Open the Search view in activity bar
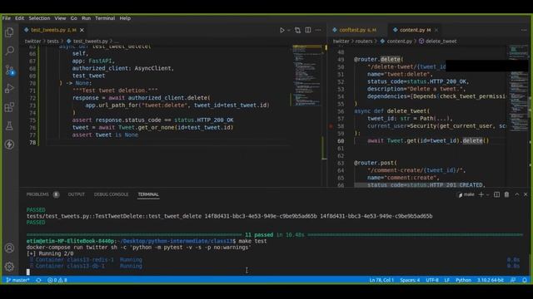The height and width of the screenshot is (299, 533). tap(9, 51)
